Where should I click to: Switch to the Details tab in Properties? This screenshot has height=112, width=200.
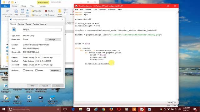point(28,24)
